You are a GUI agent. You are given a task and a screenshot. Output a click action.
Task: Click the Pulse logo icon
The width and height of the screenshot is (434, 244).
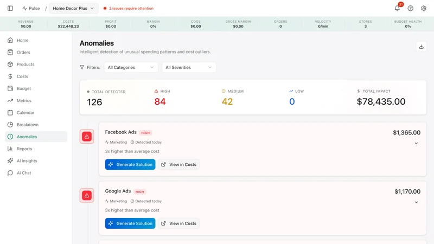(24, 8)
